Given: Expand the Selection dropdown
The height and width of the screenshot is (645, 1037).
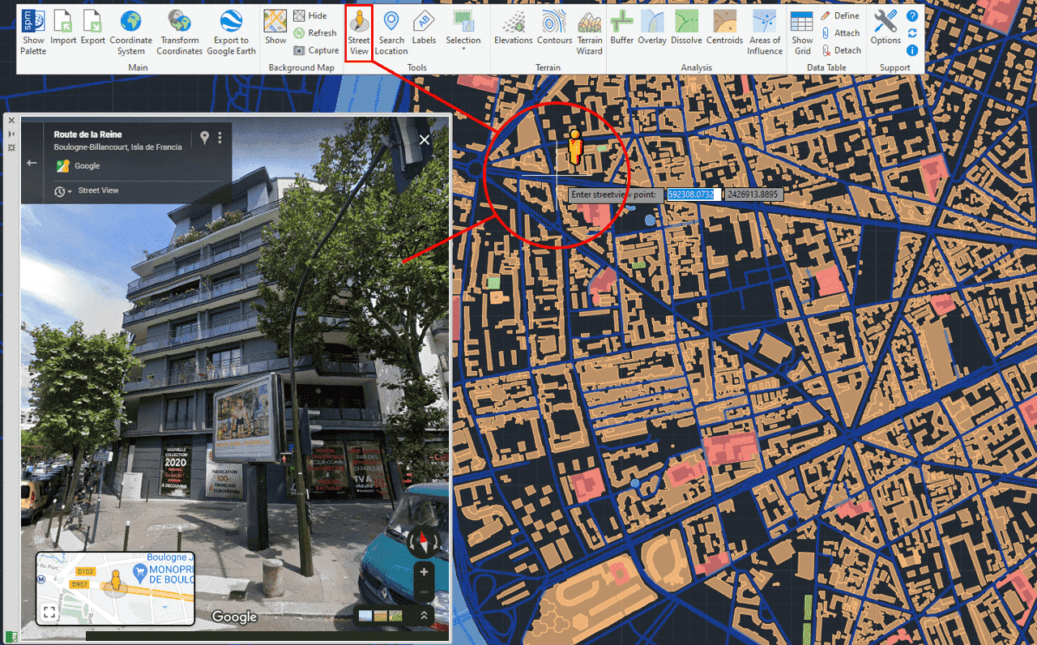Looking at the screenshot, I should coord(463,49).
